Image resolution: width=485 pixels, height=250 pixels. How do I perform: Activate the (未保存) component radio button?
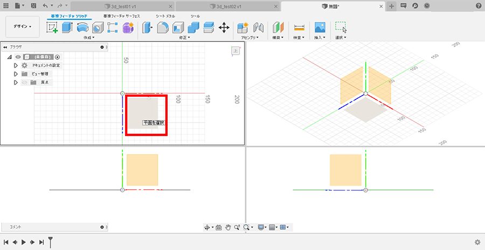click(x=57, y=57)
